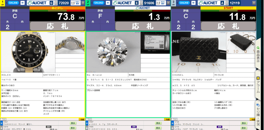Mute sound on channel 1
Viewport: 264px width, 130px height.
click(x=23, y=3)
